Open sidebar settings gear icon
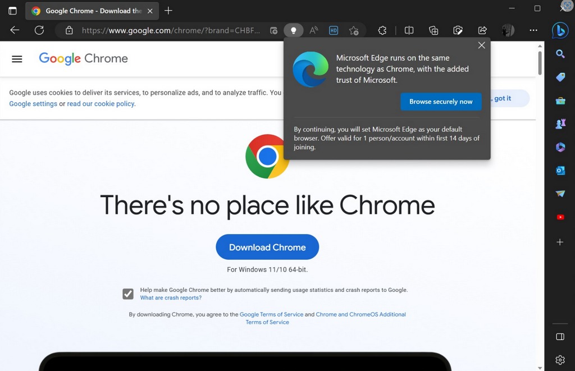Screen dimensions: 575x371 coord(560,360)
